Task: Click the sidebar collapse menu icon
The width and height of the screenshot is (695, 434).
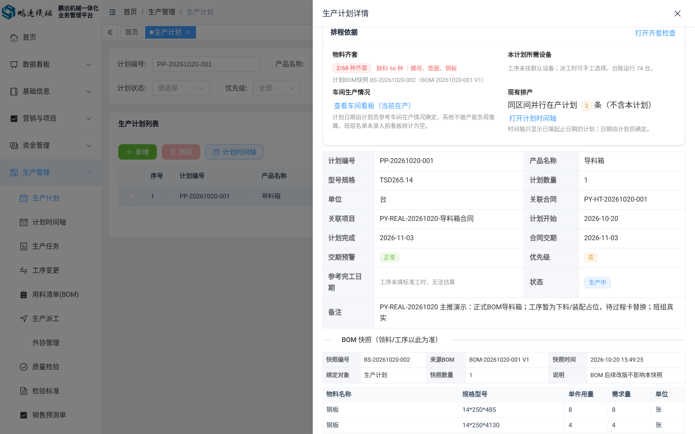Action: pyautogui.click(x=112, y=12)
